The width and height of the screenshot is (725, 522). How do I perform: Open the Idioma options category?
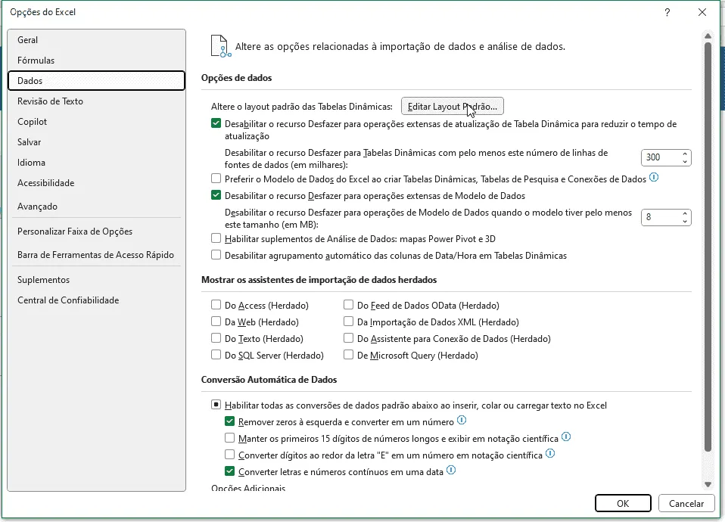tap(97, 163)
